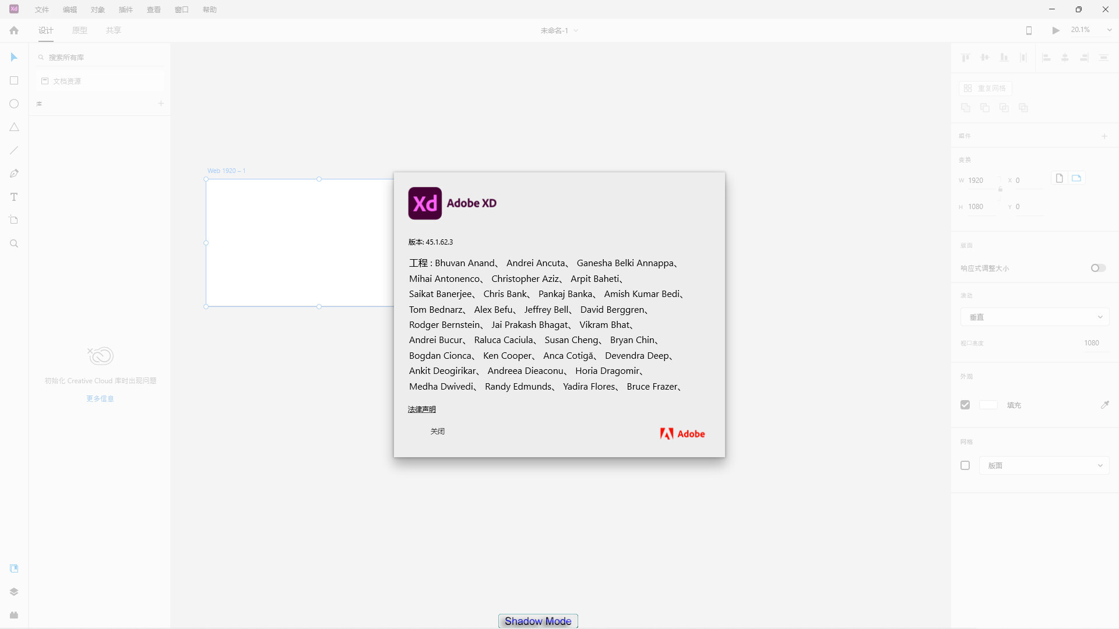This screenshot has width=1119, height=629.
Task: Click the Home icon
Action: 14,30
